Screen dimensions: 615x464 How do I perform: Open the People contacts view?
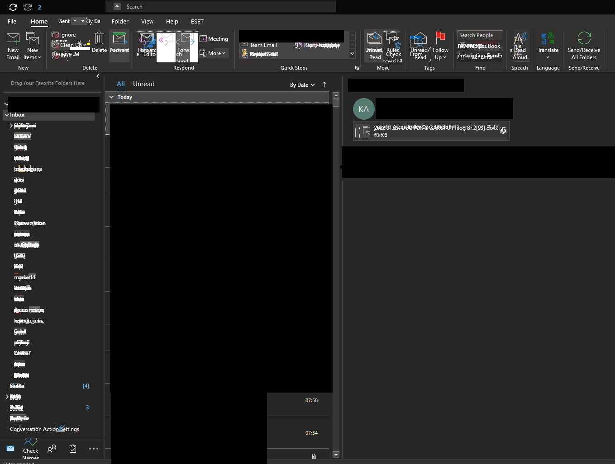pos(52,449)
